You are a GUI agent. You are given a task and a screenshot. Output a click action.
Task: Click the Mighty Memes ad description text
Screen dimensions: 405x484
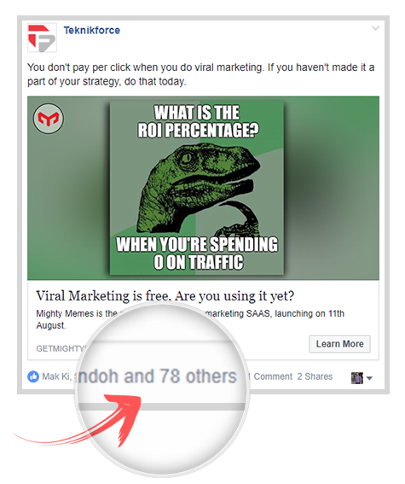click(190, 319)
